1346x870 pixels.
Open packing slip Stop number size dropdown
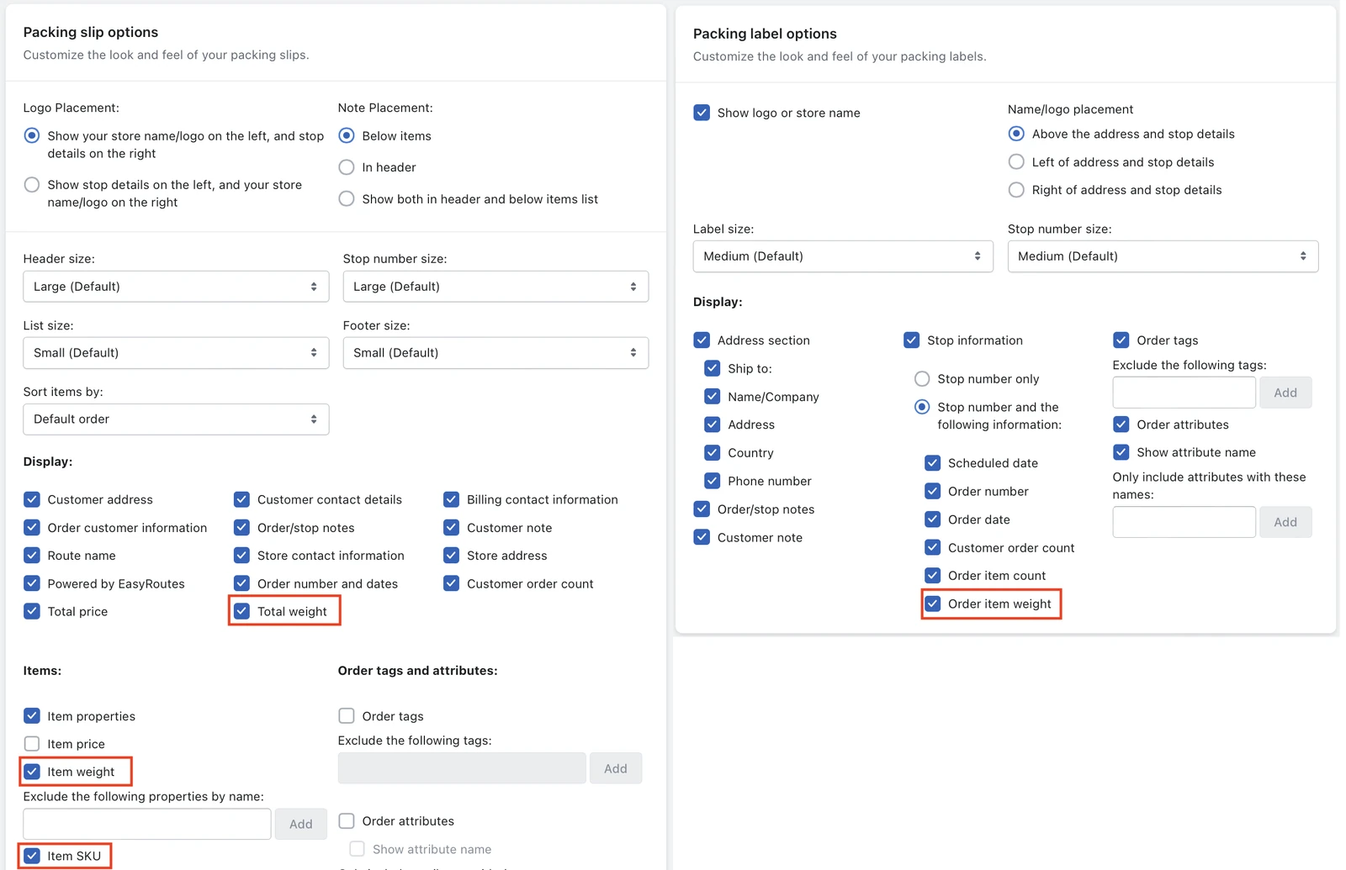(x=495, y=287)
